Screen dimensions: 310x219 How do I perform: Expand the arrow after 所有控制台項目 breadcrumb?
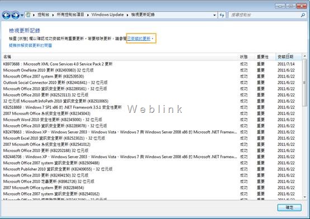(88, 15)
